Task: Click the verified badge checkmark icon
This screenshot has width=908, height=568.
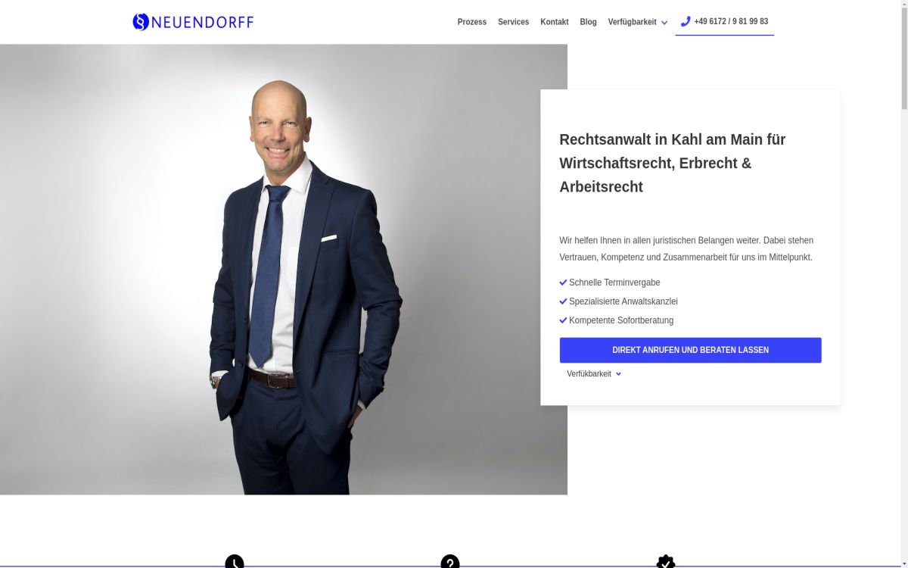Action: click(x=666, y=562)
